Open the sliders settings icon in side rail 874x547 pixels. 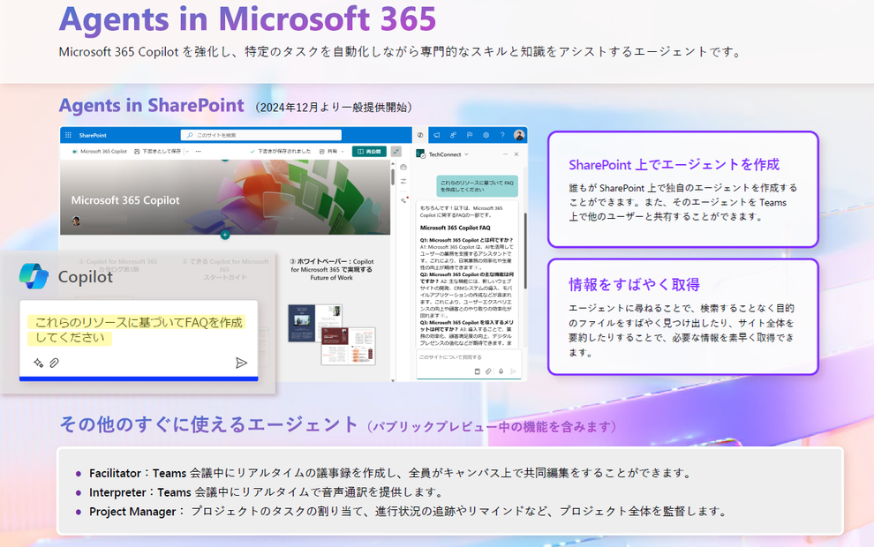(x=403, y=182)
